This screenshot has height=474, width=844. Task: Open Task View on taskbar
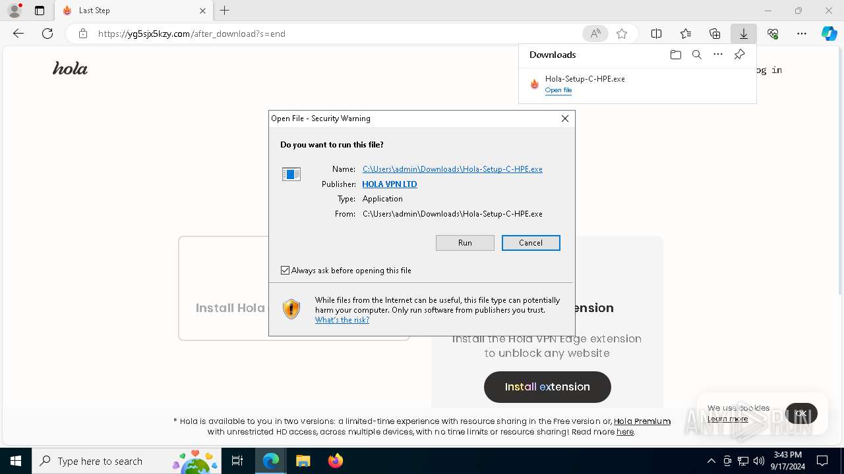click(x=237, y=461)
